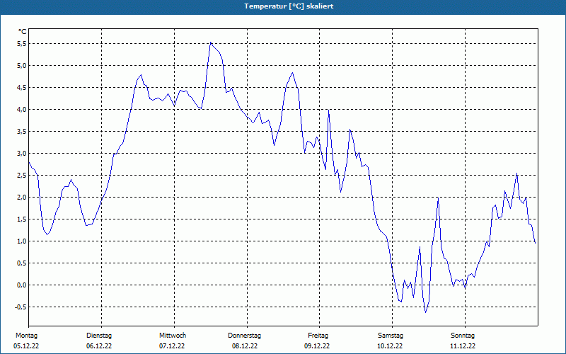
Task: Click the 5,5 temperature peak on Mittwoch
Action: point(211,42)
